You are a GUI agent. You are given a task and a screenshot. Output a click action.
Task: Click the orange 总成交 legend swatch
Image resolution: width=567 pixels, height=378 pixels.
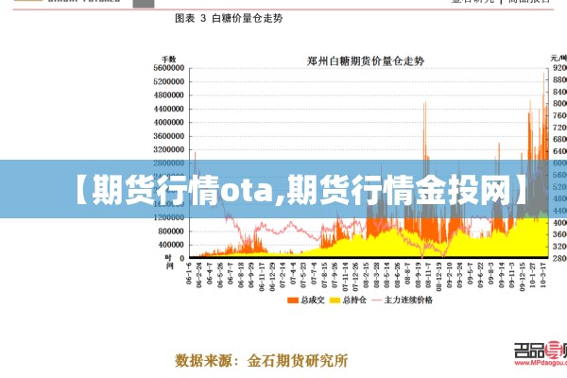point(293,301)
